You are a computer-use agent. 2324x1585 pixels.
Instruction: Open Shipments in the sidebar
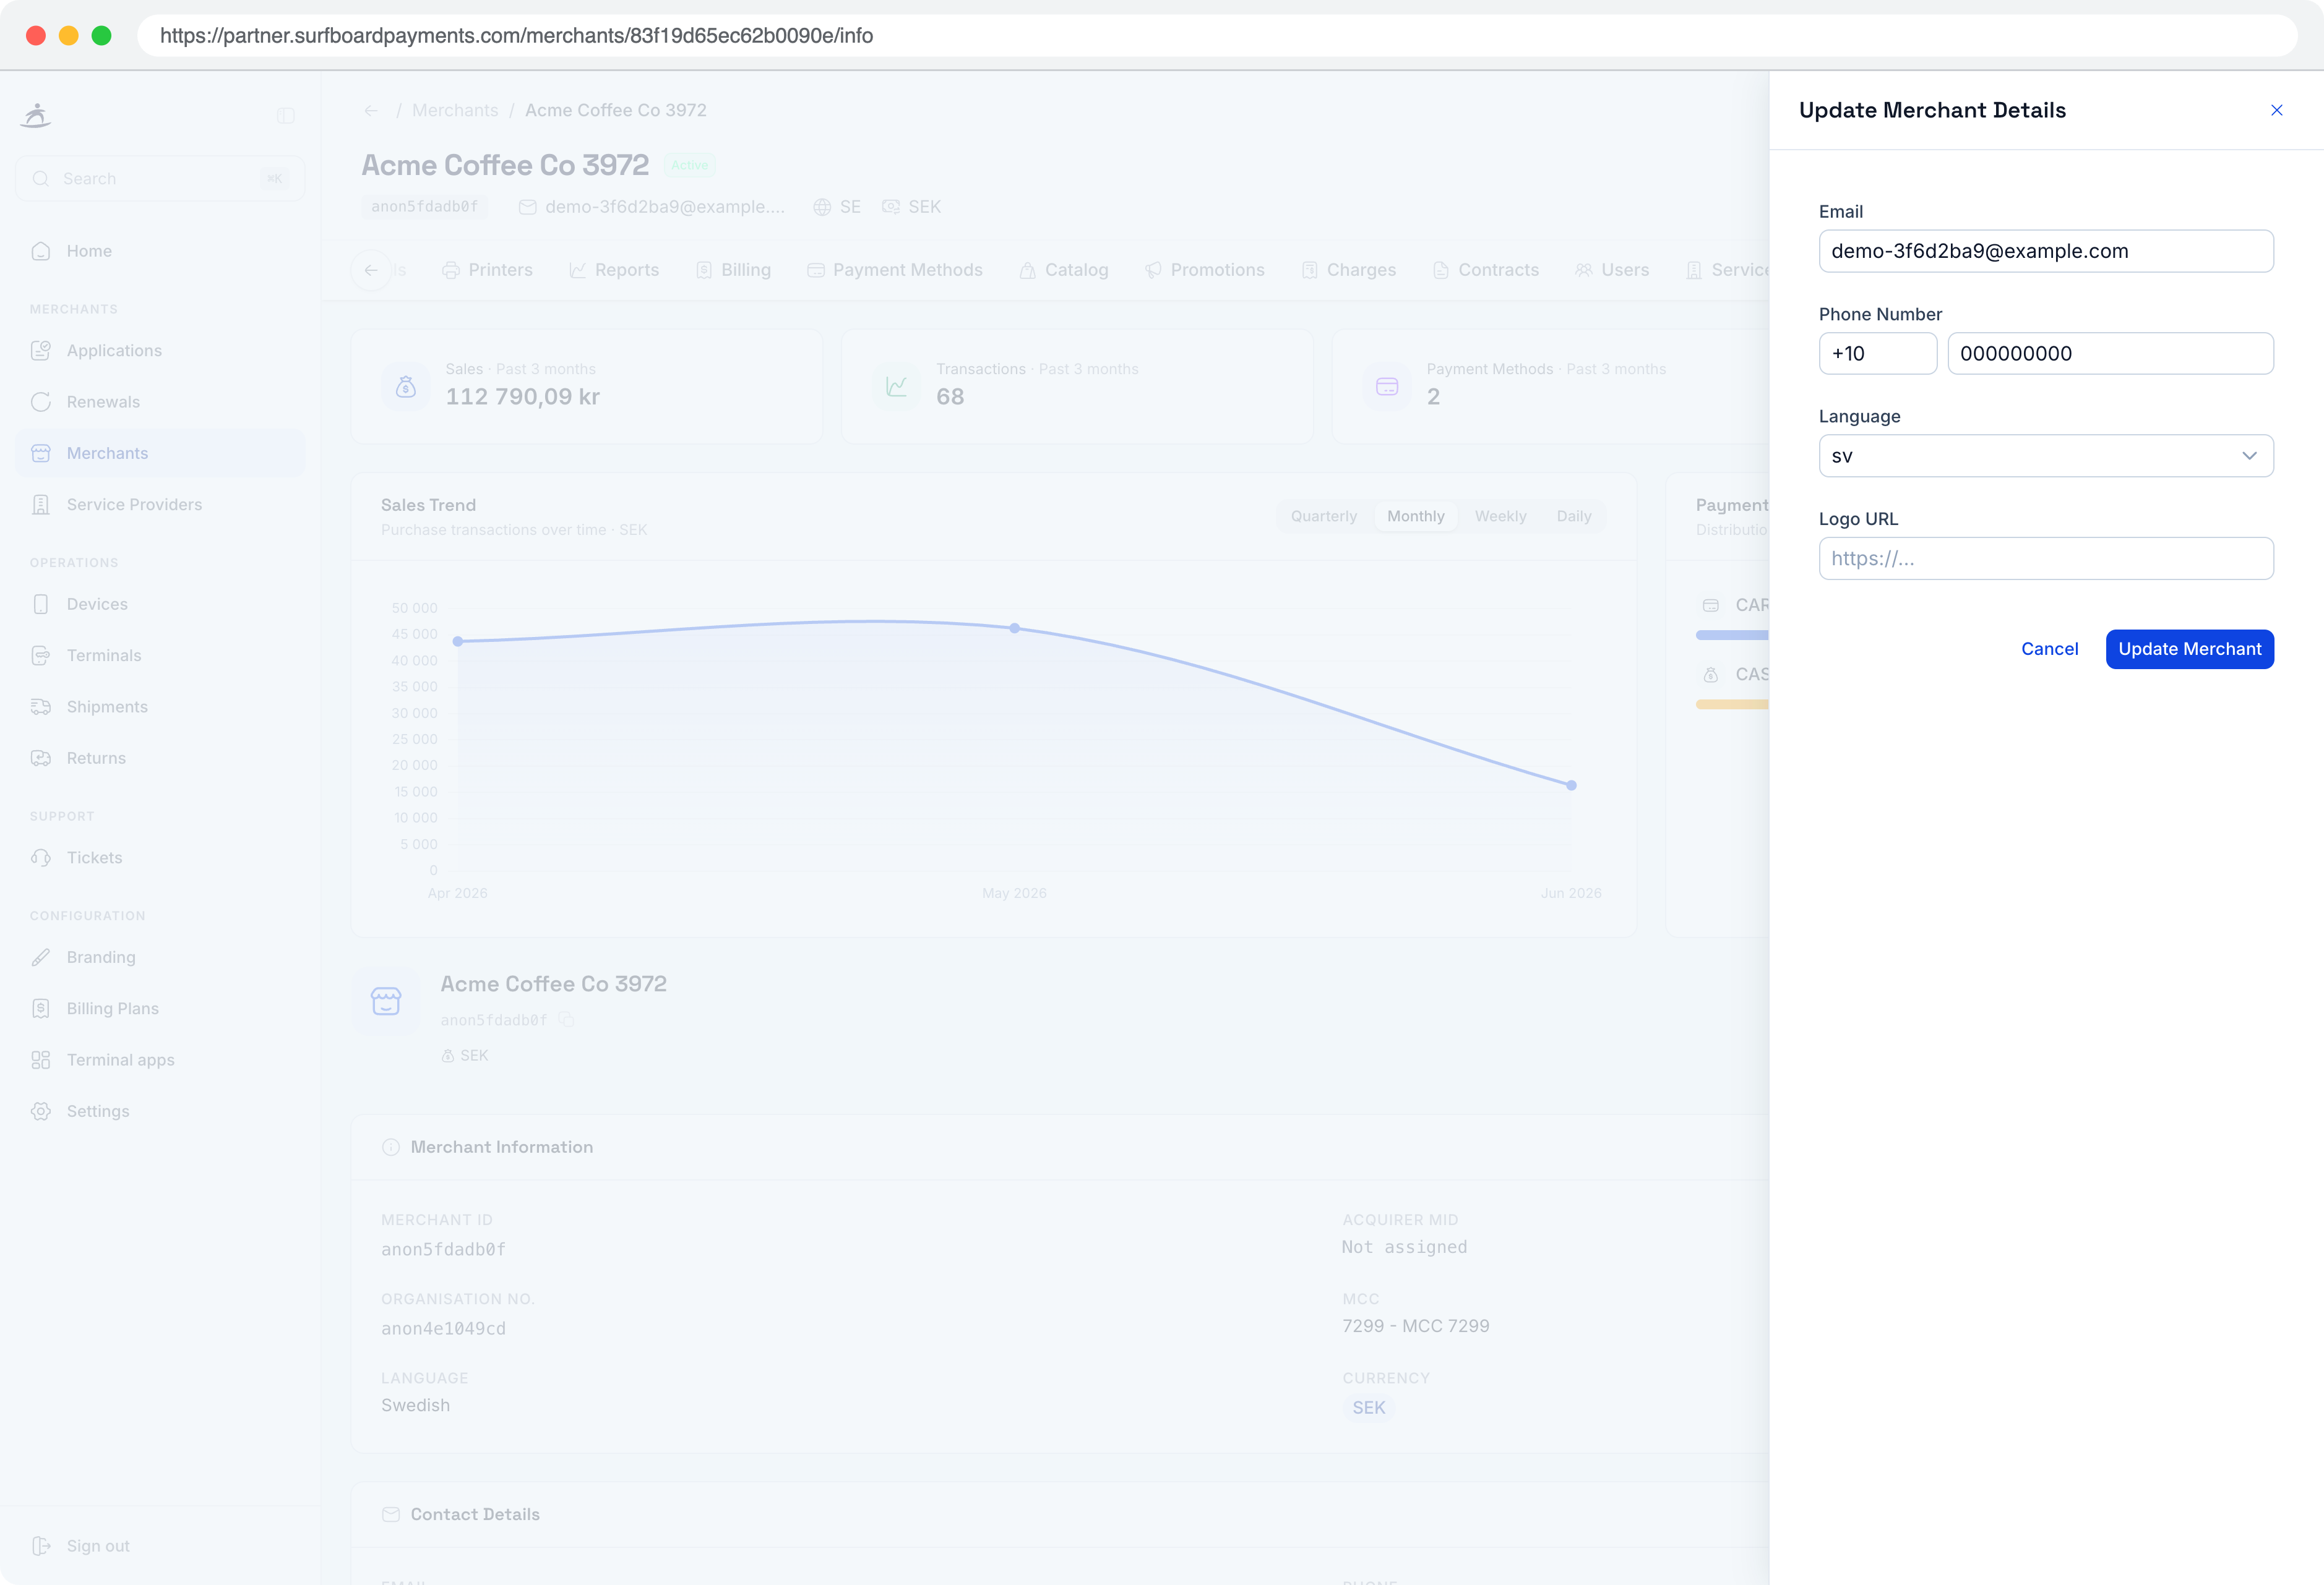pyautogui.click(x=160, y=707)
